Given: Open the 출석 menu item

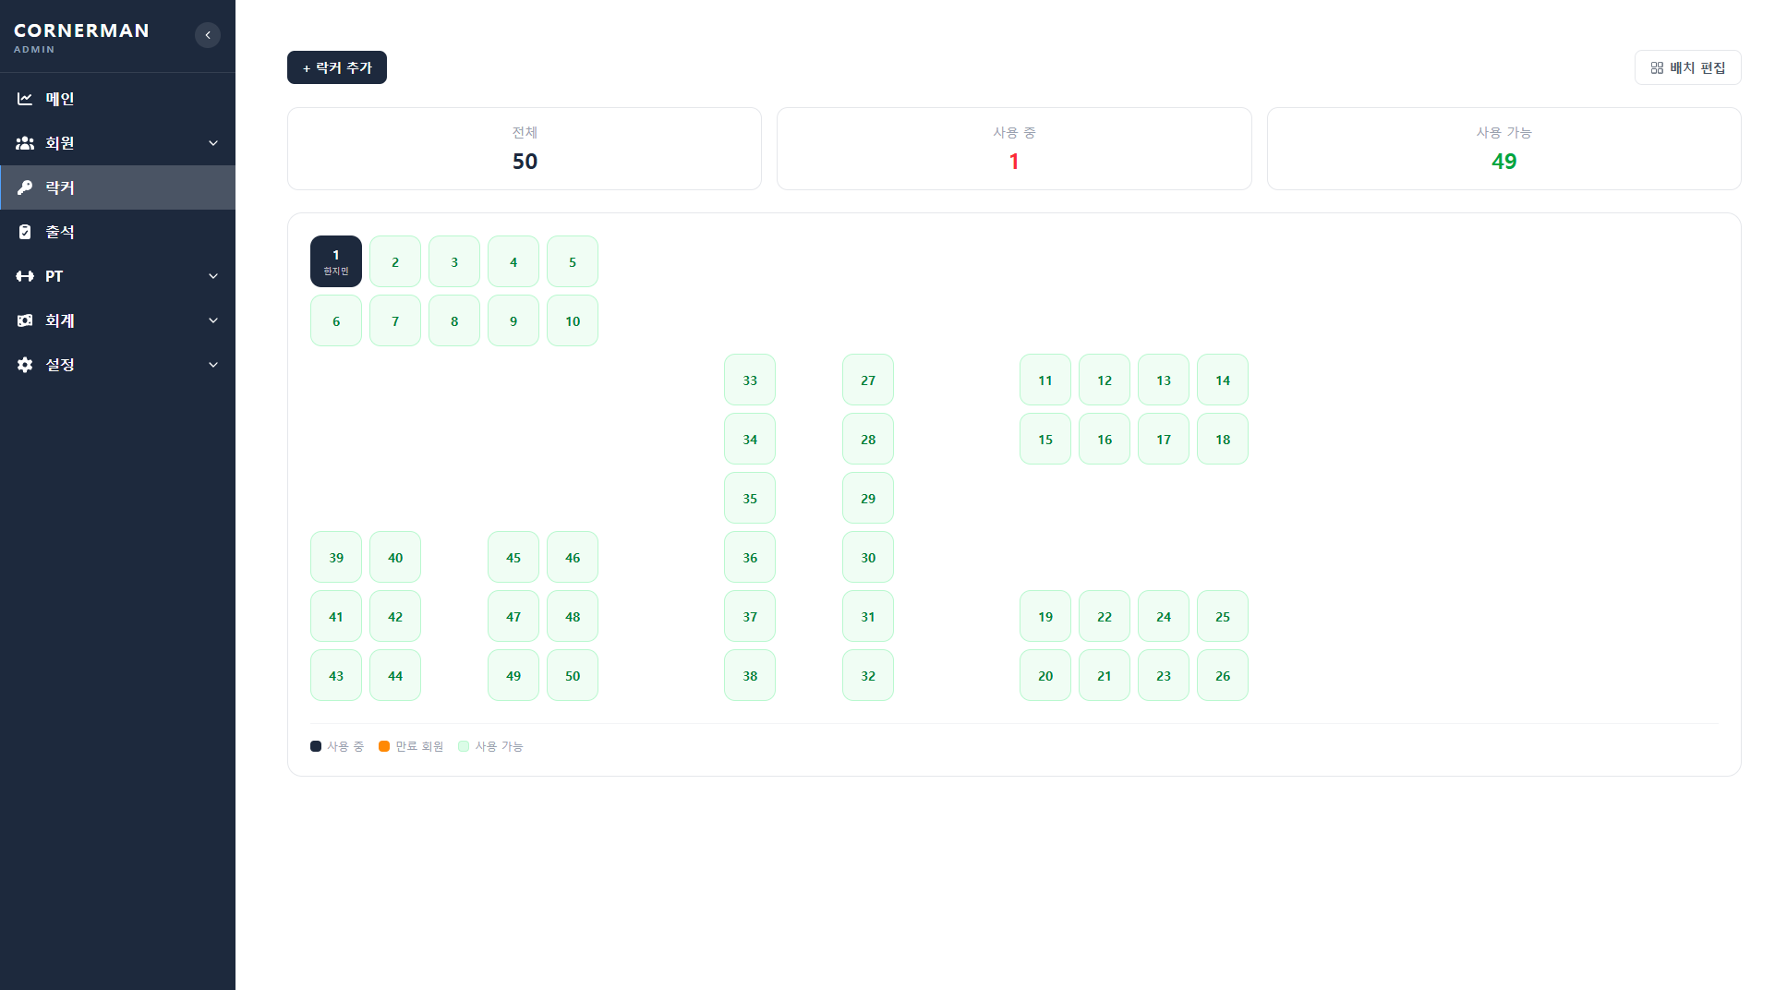Looking at the screenshot, I should 117,232.
